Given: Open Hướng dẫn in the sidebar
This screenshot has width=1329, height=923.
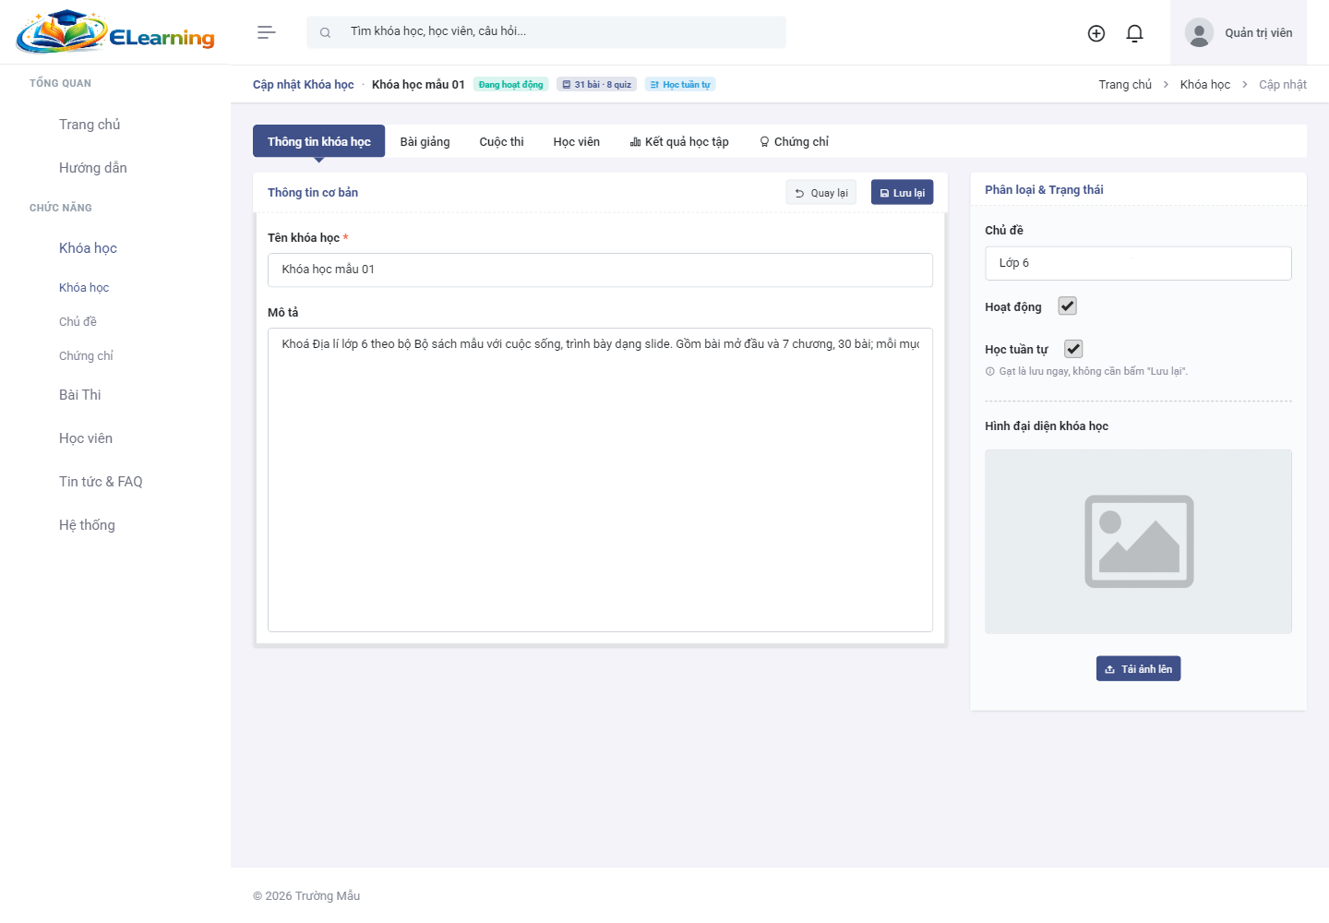Looking at the screenshot, I should pos(93,168).
